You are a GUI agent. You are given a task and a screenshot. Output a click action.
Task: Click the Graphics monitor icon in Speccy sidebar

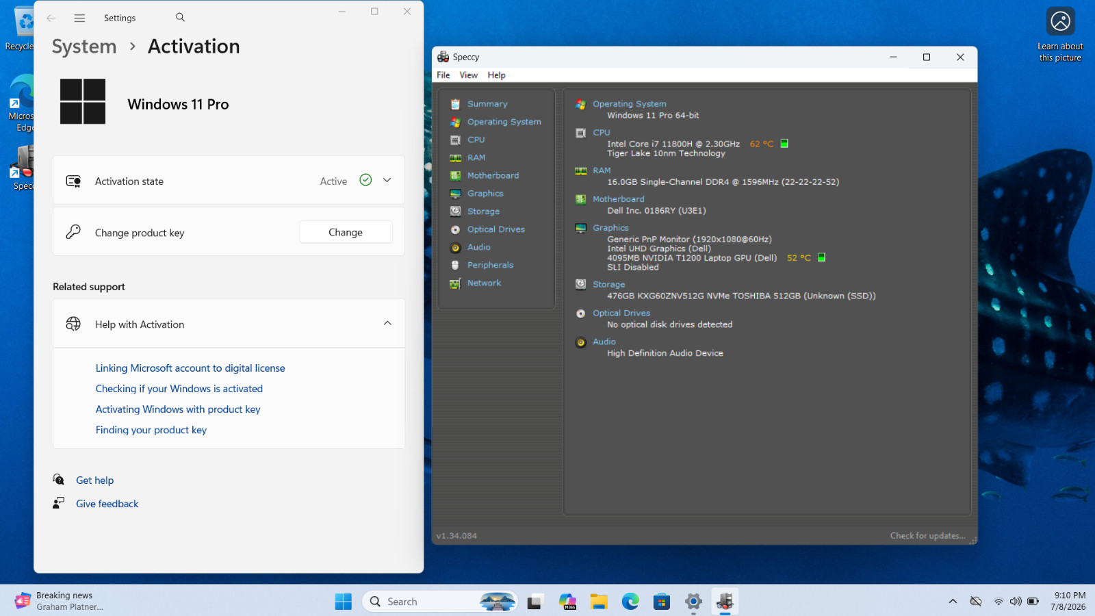[455, 194]
